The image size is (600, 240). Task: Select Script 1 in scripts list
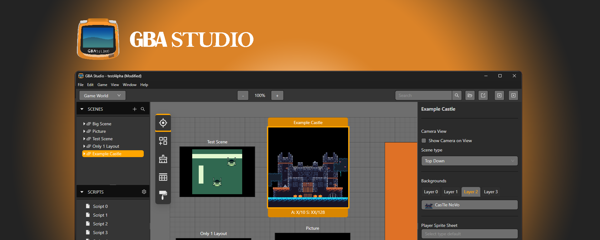(x=100, y=215)
